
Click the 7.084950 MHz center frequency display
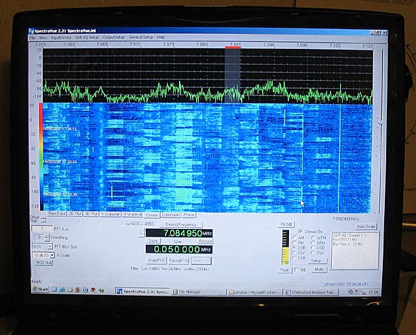[179, 233]
